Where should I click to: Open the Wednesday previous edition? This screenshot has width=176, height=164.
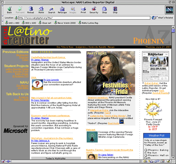click(x=22, y=55)
